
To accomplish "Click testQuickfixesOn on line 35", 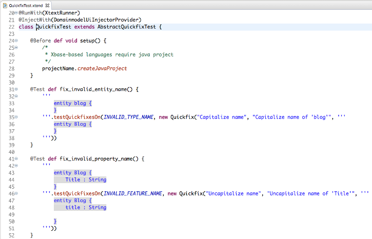I will pos(77,117).
